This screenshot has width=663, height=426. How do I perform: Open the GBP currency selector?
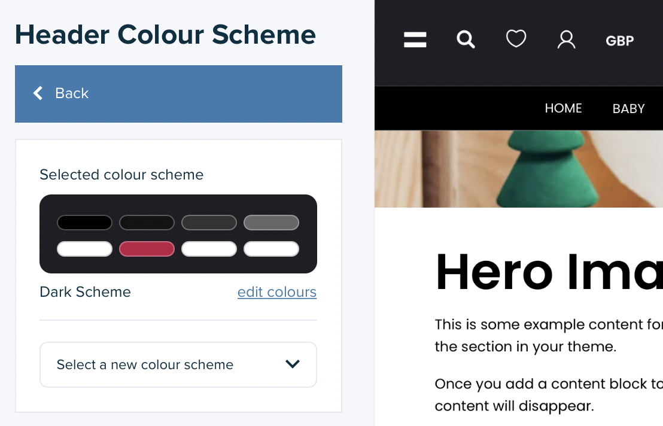(x=619, y=41)
